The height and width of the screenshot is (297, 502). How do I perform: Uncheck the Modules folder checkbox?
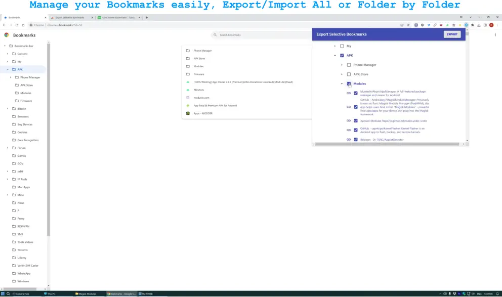tap(349, 83)
